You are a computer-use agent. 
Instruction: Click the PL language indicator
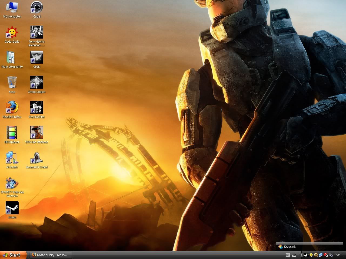[288, 255]
